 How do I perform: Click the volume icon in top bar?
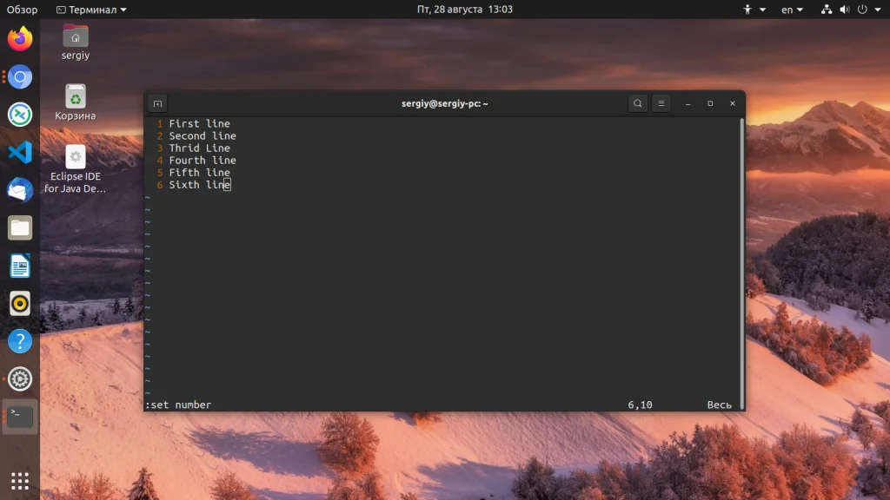[845, 10]
